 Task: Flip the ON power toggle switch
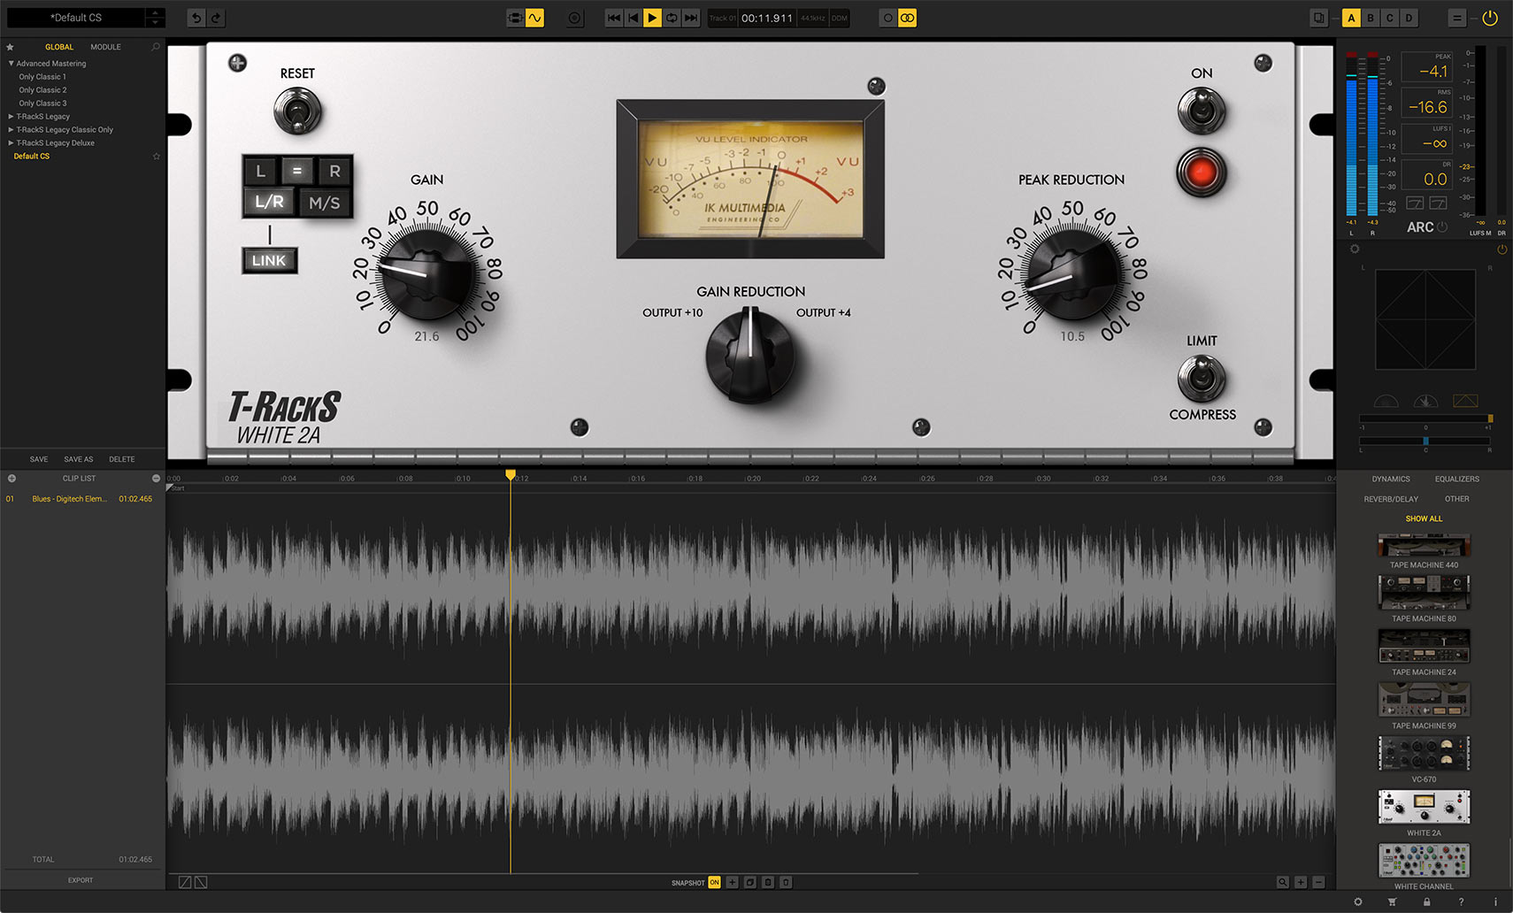pyautogui.click(x=1202, y=111)
